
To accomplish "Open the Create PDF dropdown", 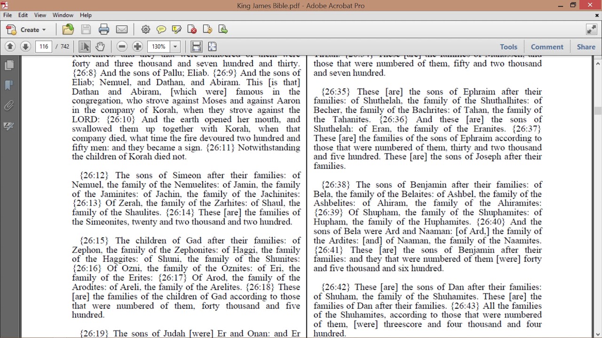I will pyautogui.click(x=26, y=30).
